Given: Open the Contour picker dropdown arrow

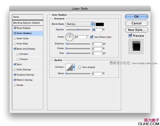Looking at the screenshot, I should [74, 67].
